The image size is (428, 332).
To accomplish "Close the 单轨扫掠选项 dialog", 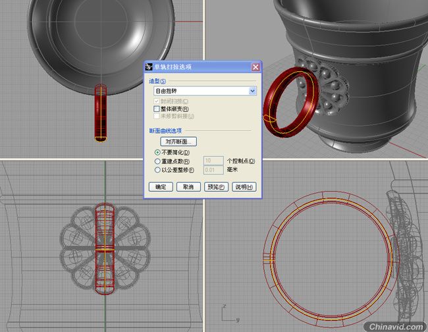I will (x=255, y=67).
